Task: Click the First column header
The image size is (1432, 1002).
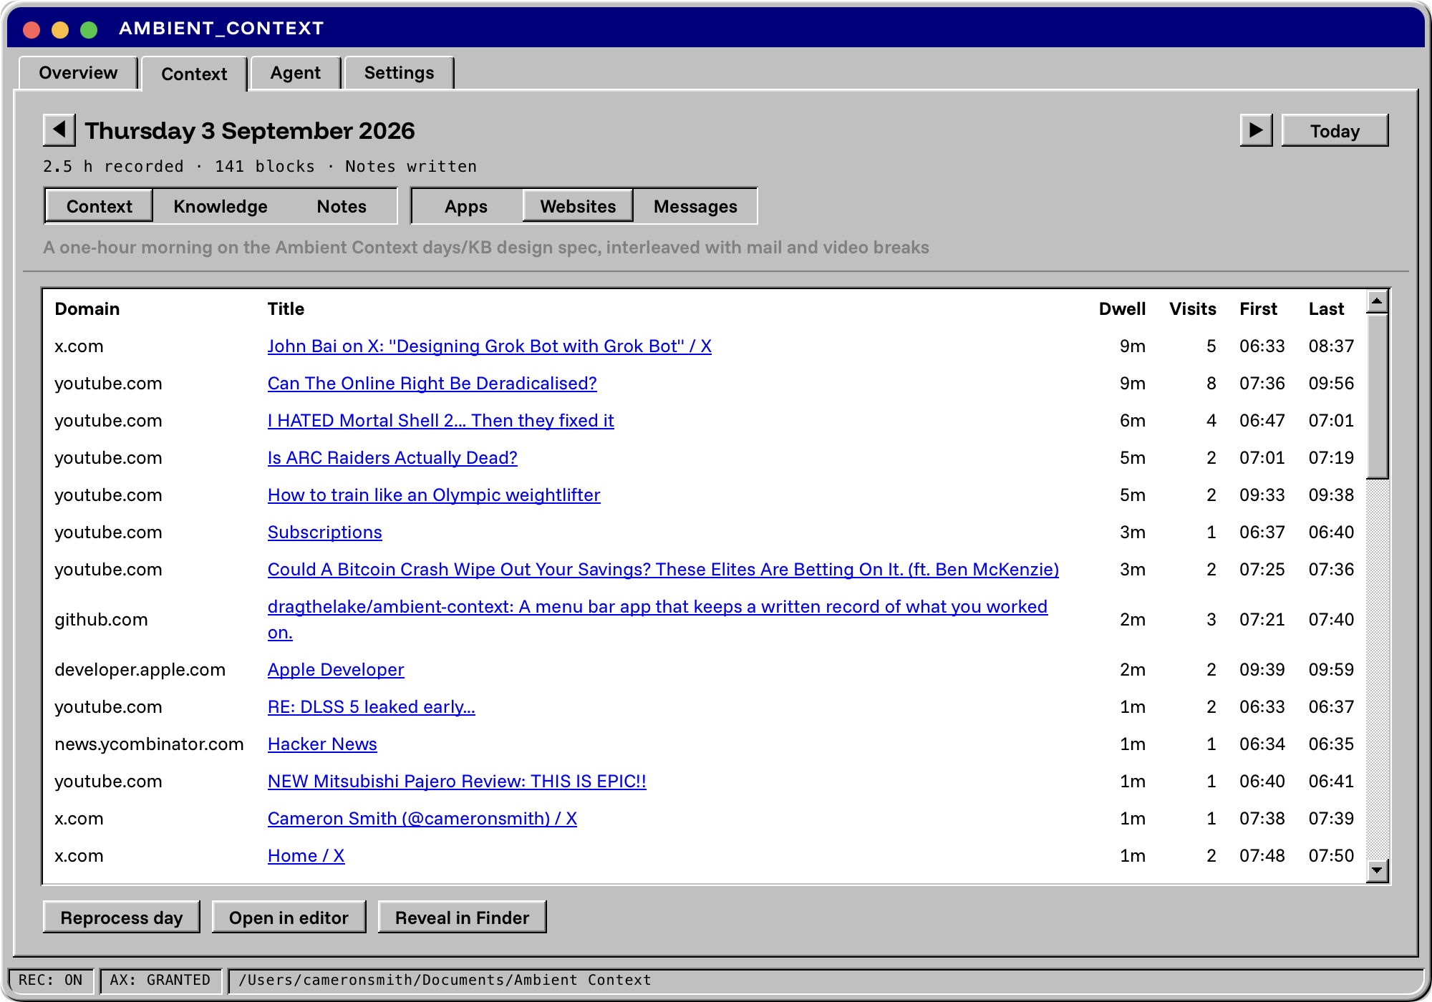Action: pyautogui.click(x=1258, y=309)
